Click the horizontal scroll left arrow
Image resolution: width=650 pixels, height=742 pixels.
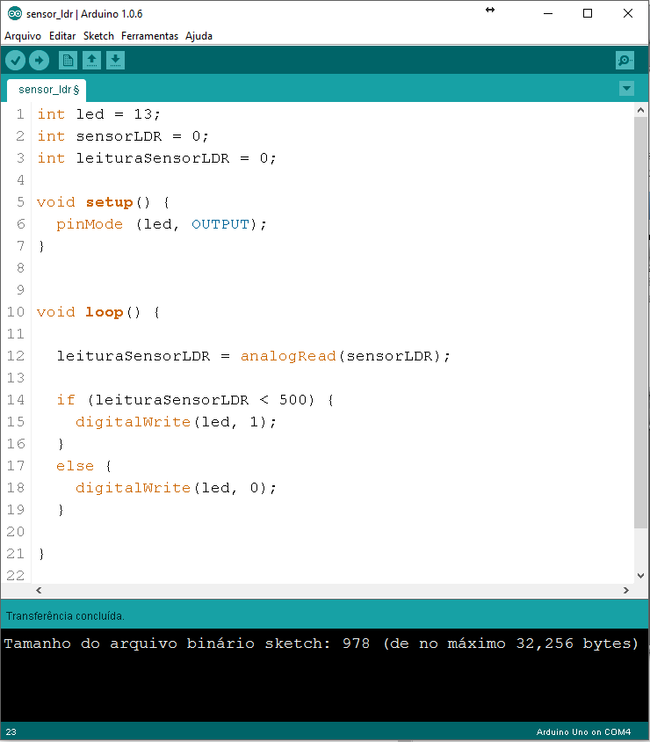coord(39,590)
